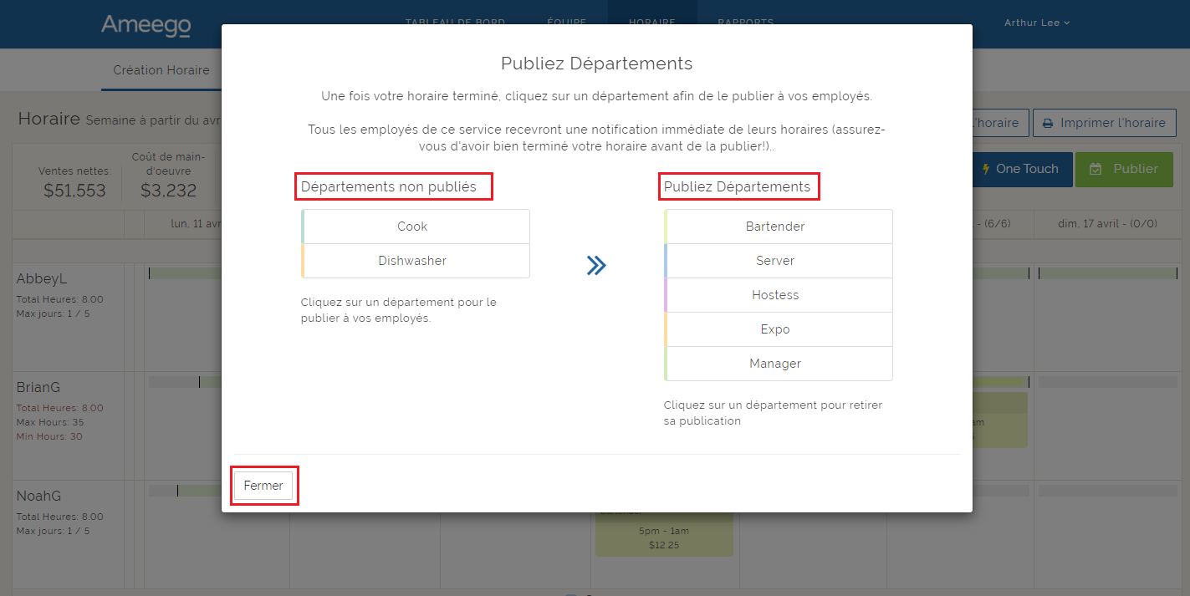The image size is (1190, 596).
Task: Publish the Cook department
Action: [413, 227]
